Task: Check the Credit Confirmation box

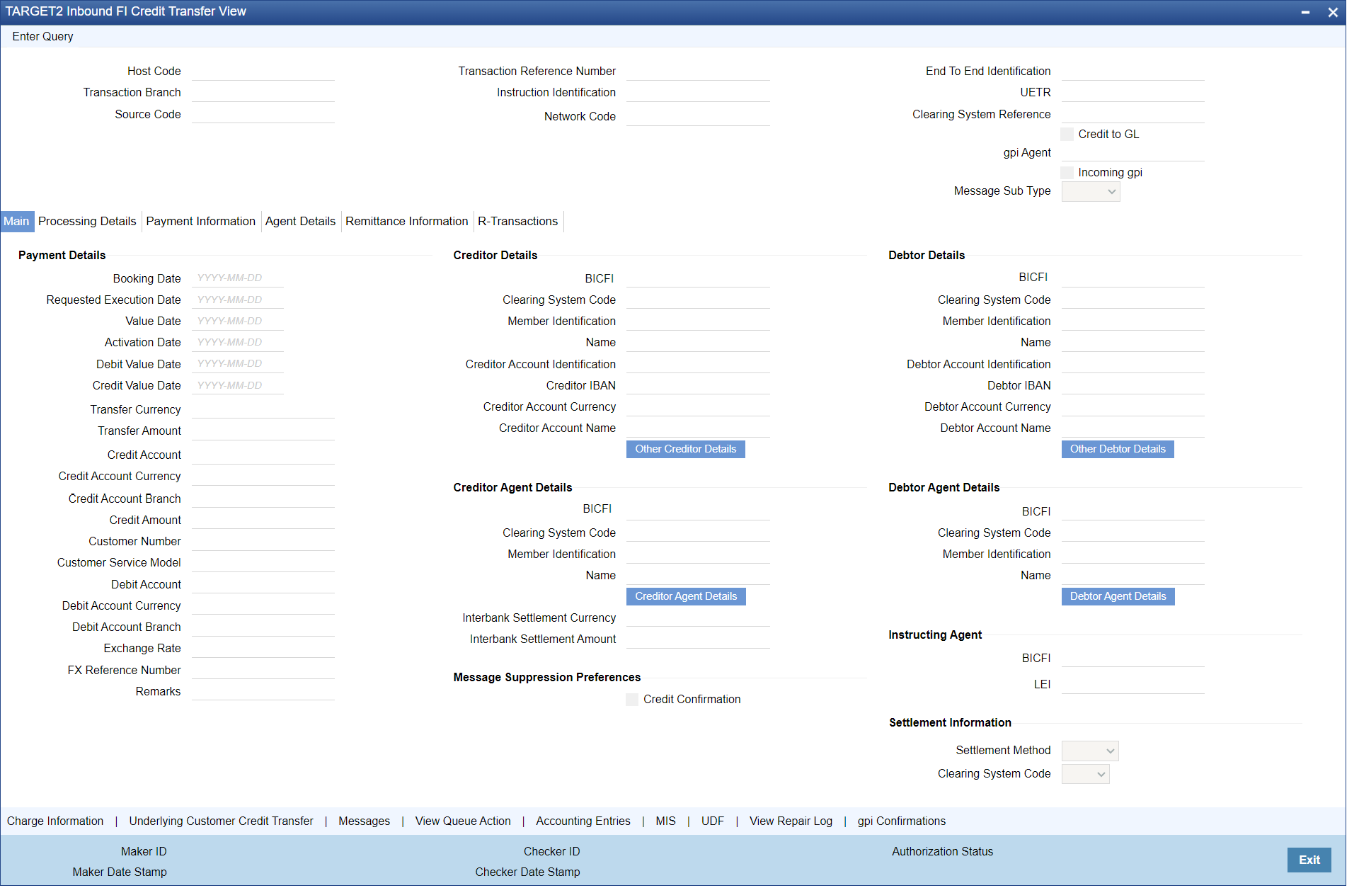Action: [x=632, y=700]
